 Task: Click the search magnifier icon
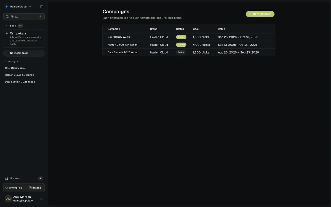(7, 17)
